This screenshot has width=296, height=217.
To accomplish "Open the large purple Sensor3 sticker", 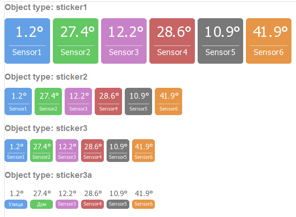I will point(123,40).
